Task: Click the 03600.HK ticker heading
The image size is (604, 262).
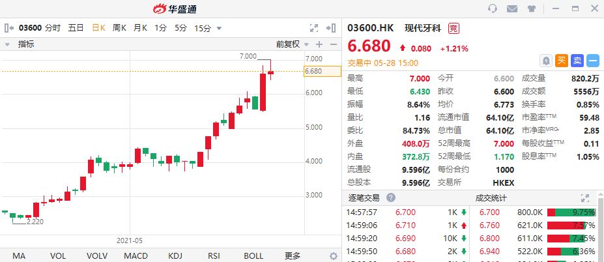Action: click(371, 28)
